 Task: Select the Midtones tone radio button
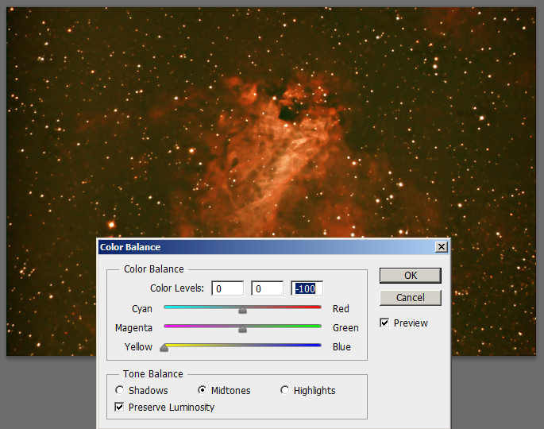coord(202,390)
